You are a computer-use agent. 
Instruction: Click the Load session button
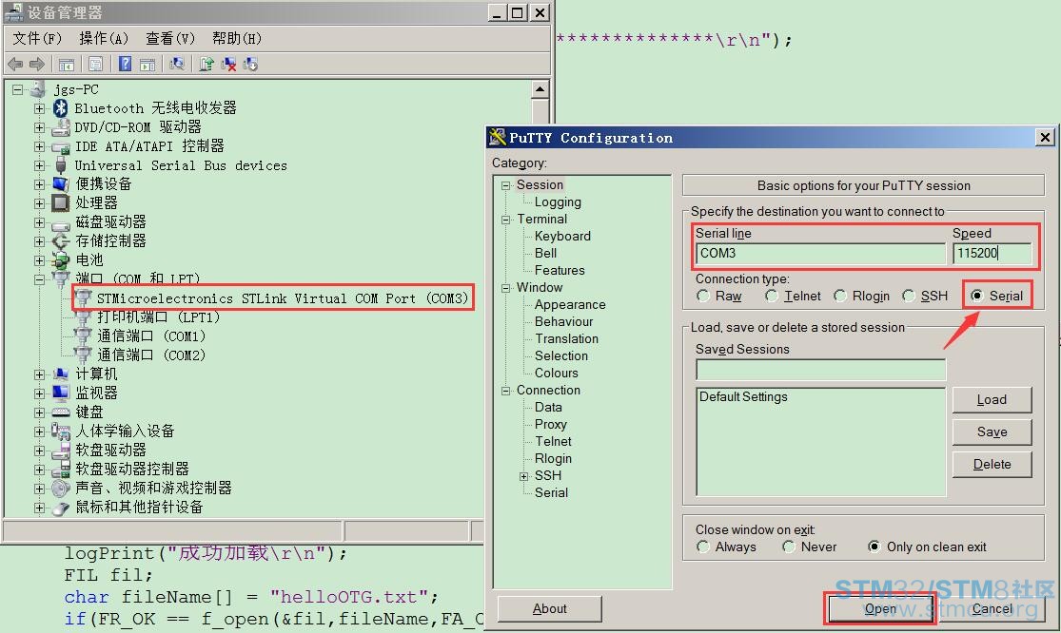(x=992, y=400)
